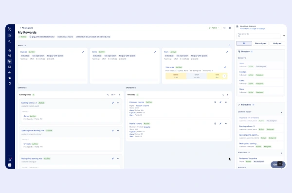The width and height of the screenshot is (292, 193).
Task: Click the Shipping product link in Material reward
Action: 147,127
